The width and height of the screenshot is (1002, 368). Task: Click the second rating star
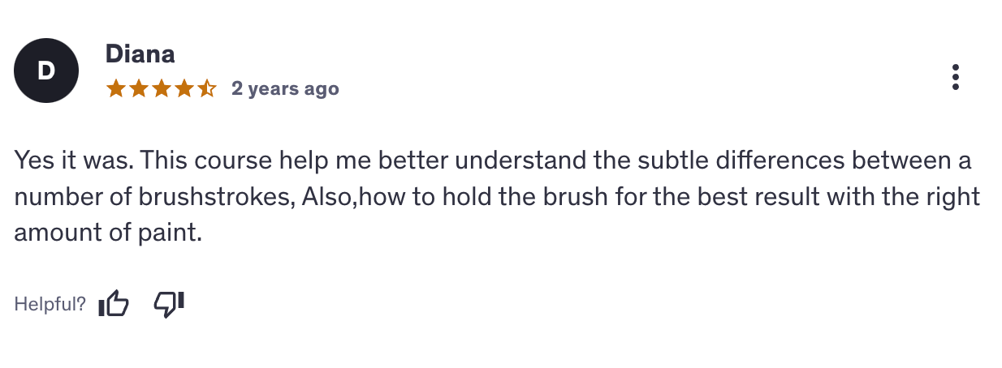tap(138, 88)
